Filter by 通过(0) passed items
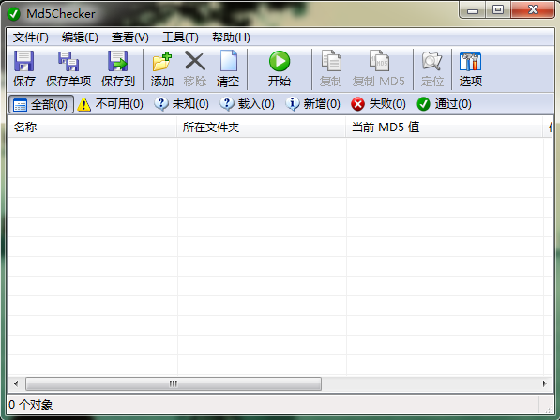Viewport: 560px width, 420px height. 445,104
